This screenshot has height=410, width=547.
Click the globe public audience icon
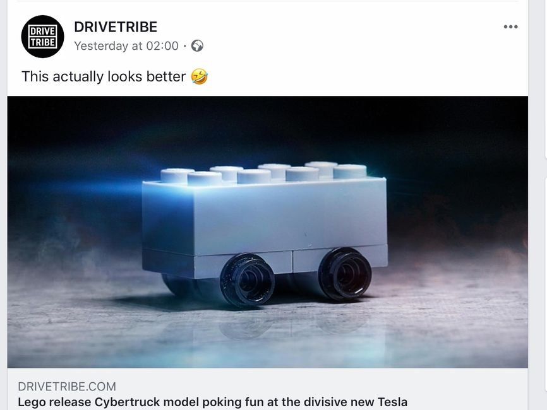pos(197,45)
